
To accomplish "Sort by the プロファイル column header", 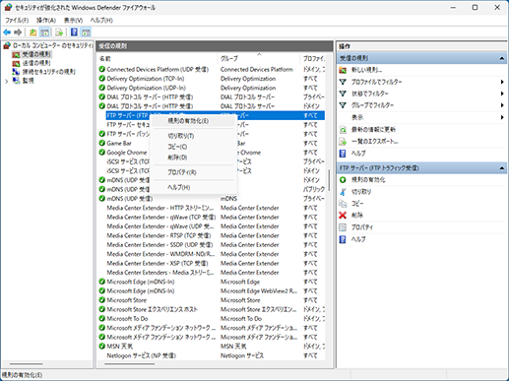I will (x=312, y=58).
